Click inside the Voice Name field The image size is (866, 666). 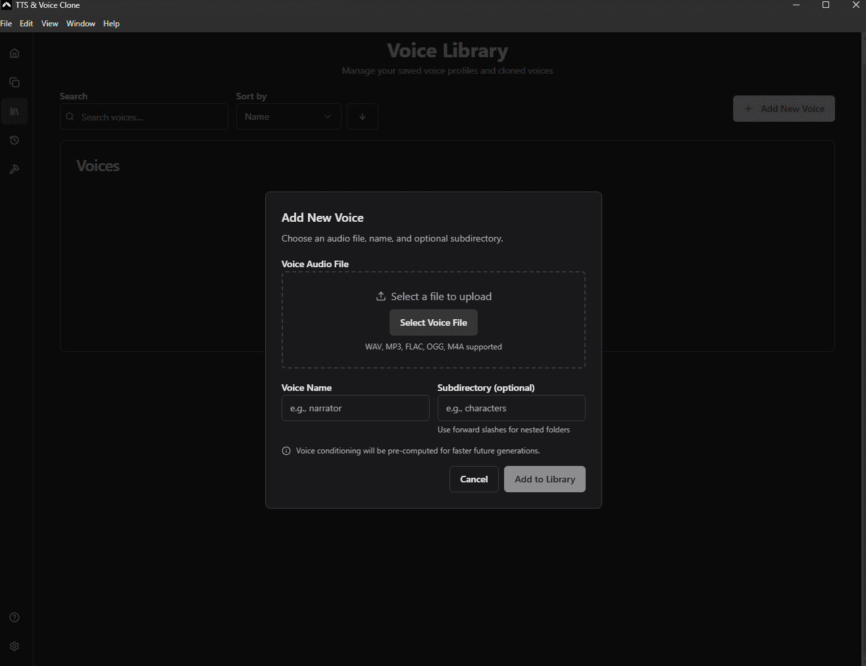(355, 408)
